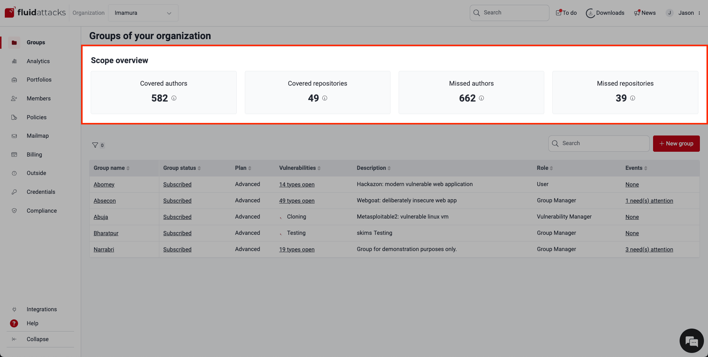The image size is (708, 357).
Task: Click the Portfolios briefcase icon
Action: [x=14, y=80]
